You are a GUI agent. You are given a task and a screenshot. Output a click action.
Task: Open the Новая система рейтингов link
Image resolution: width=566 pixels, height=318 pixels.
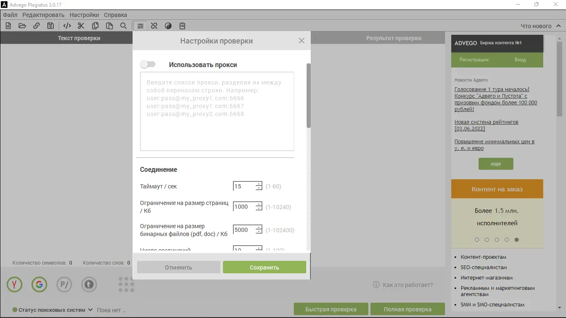click(x=486, y=125)
